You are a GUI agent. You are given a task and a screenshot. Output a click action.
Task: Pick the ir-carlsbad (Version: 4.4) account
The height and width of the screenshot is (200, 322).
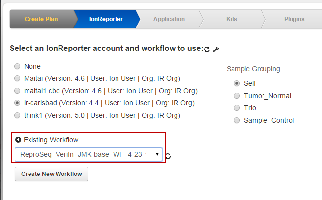pos(18,103)
